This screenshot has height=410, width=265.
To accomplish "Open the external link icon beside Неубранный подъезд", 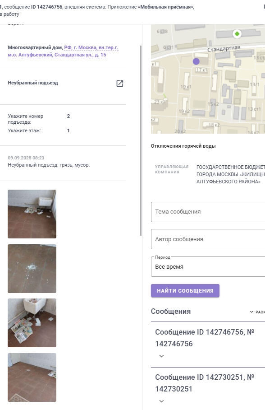I will pos(119,84).
